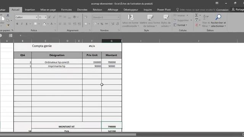244x137 pixels.
Task: Align cell text left
Action: pyautogui.click(x=60, y=24)
